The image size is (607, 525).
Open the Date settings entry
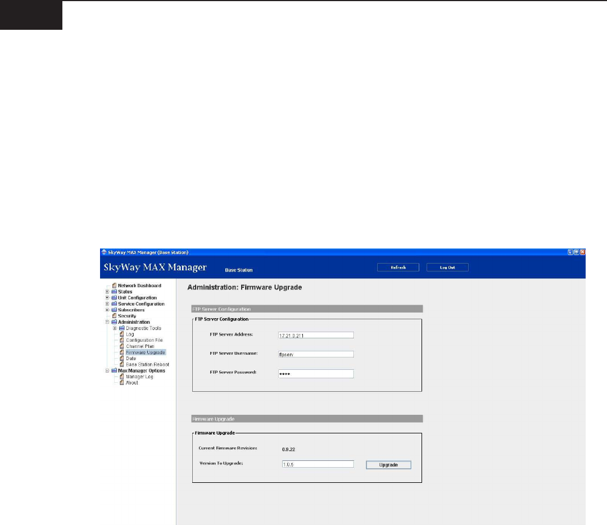[x=131, y=358]
